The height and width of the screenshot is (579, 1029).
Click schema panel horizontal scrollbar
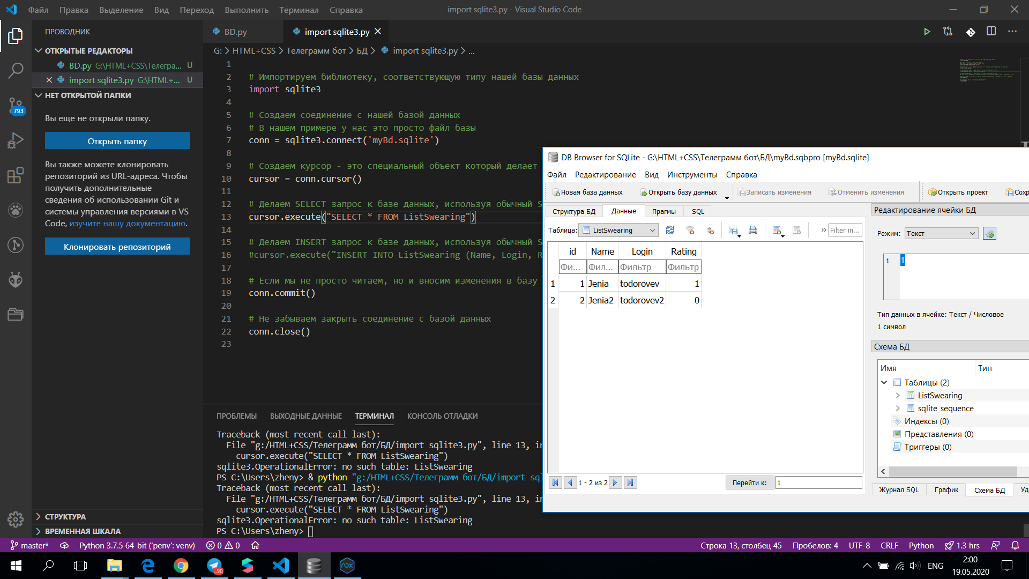[x=953, y=471]
